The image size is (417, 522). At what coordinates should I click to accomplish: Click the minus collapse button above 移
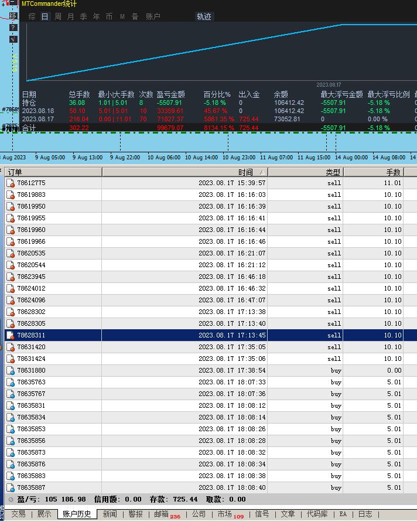point(13,3)
